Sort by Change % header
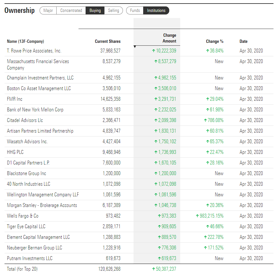278x272 pixels. [215, 41]
